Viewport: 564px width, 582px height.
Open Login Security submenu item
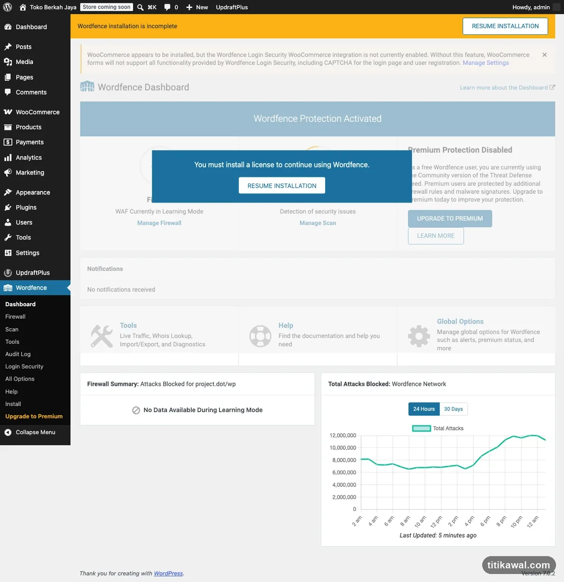pyautogui.click(x=24, y=367)
